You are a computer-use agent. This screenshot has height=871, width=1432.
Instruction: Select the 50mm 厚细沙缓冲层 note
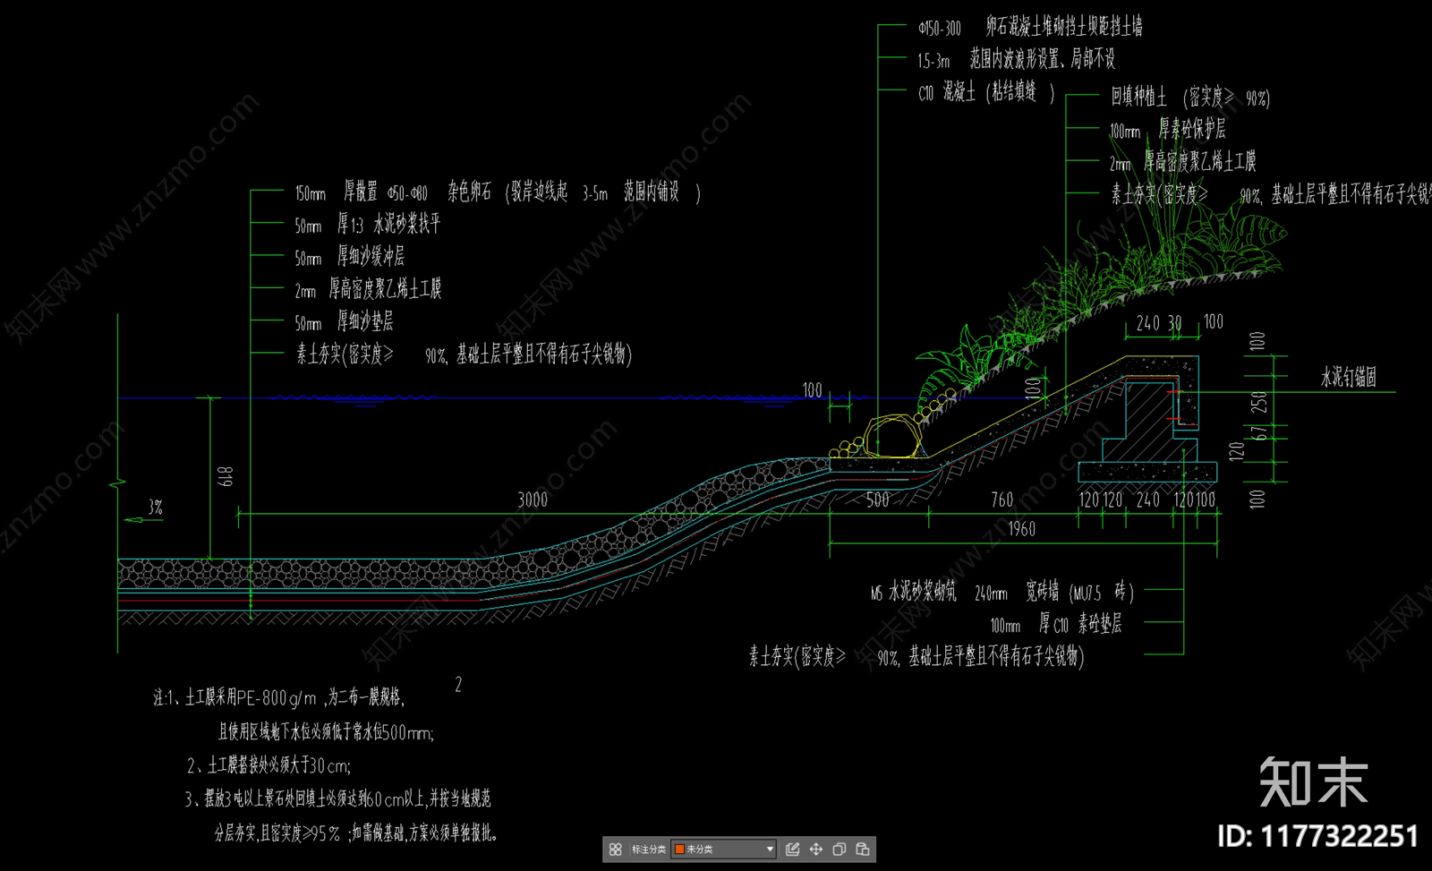point(349,257)
